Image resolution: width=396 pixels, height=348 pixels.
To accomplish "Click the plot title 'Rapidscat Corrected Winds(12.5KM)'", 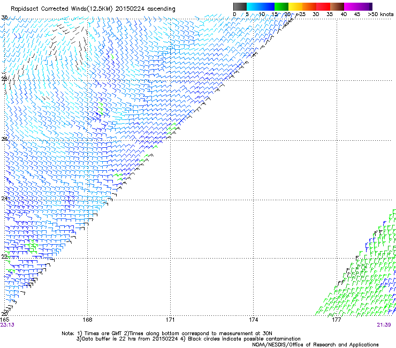I will (62, 9).
